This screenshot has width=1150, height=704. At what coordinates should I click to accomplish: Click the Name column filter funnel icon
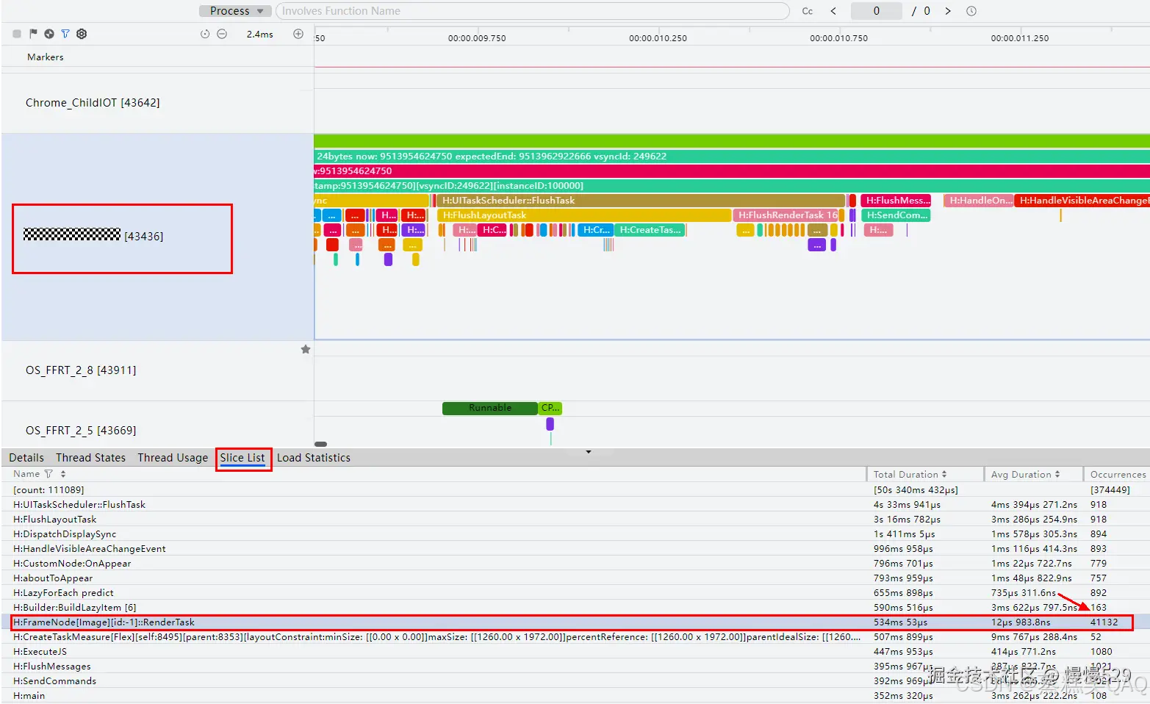pyautogui.click(x=48, y=475)
